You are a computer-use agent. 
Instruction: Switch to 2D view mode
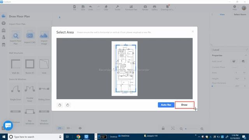pyautogui.click(x=60, y=128)
